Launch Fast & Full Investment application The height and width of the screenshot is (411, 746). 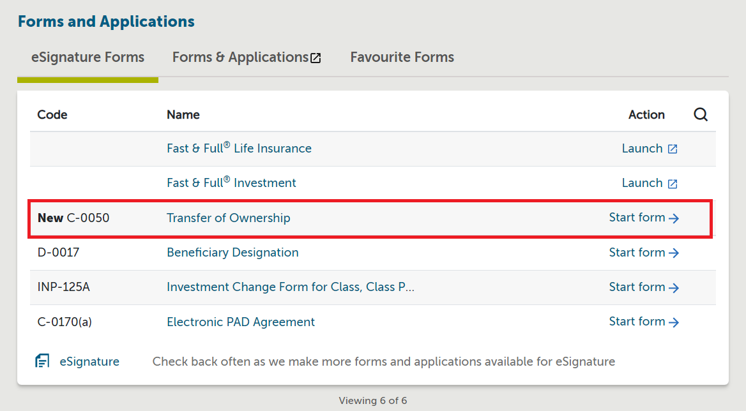(642, 183)
